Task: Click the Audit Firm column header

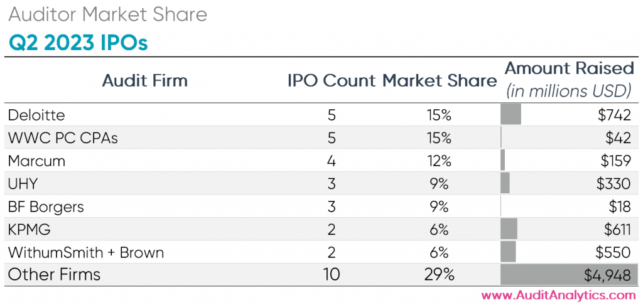Action: click(x=145, y=81)
